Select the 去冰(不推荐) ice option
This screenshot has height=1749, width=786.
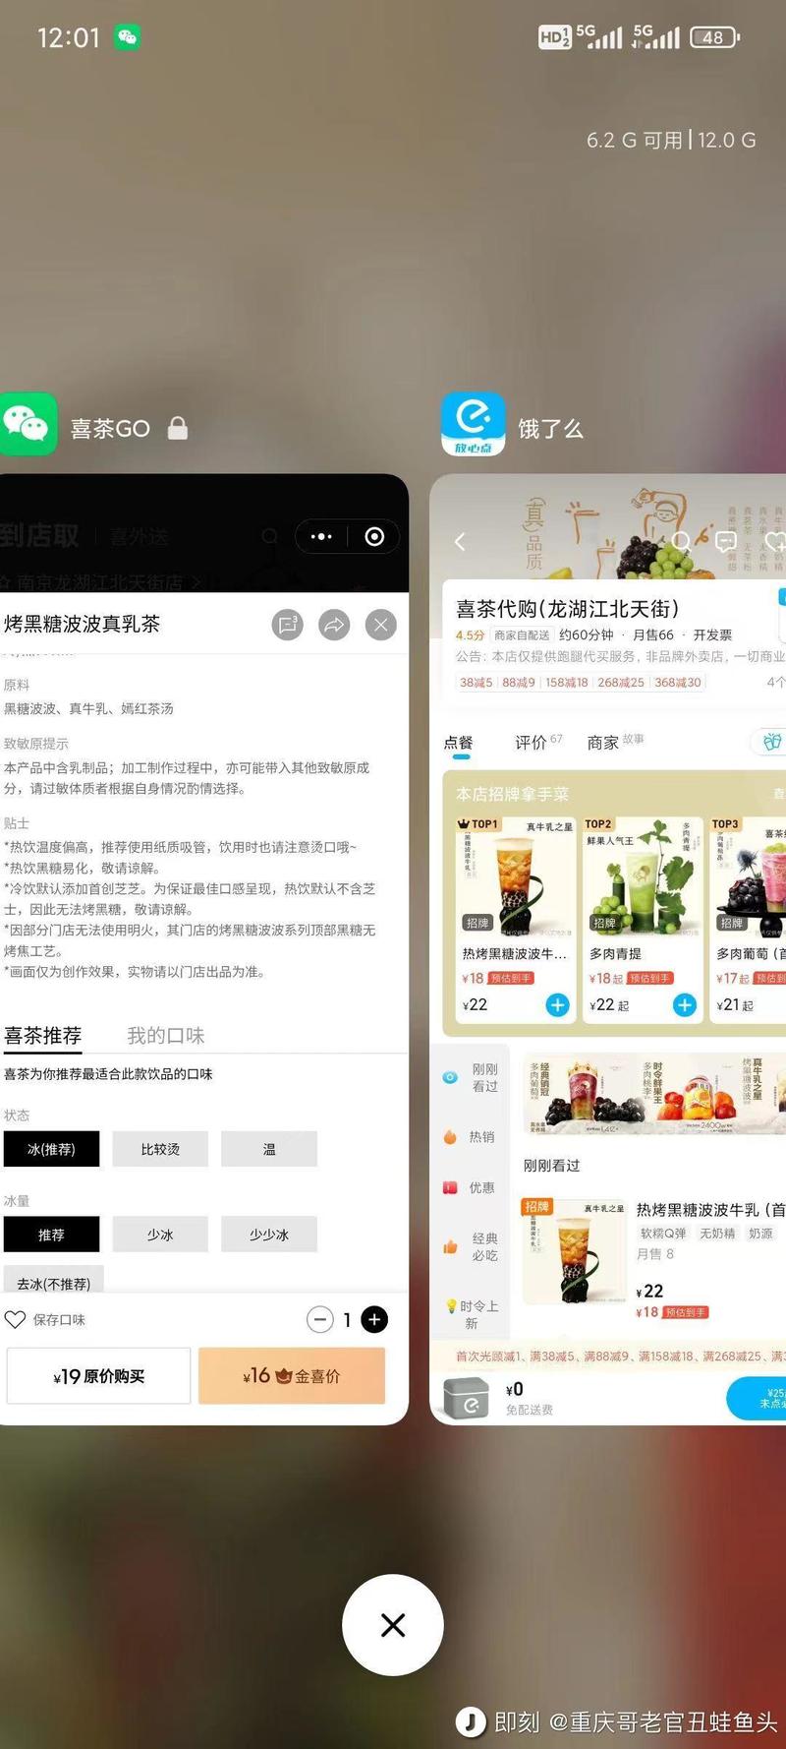click(53, 1280)
